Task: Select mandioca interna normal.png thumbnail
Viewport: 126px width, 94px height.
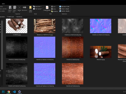Action: 101,26
